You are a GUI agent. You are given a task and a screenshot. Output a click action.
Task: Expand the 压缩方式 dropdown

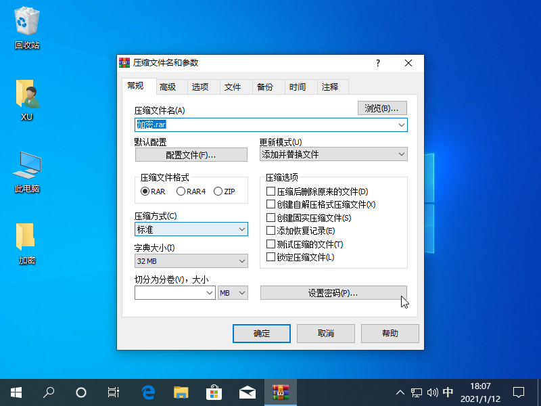191,230
